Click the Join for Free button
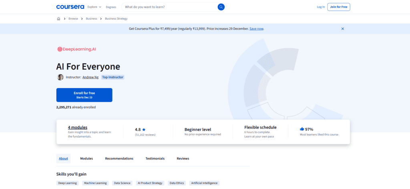 (x=339, y=7)
